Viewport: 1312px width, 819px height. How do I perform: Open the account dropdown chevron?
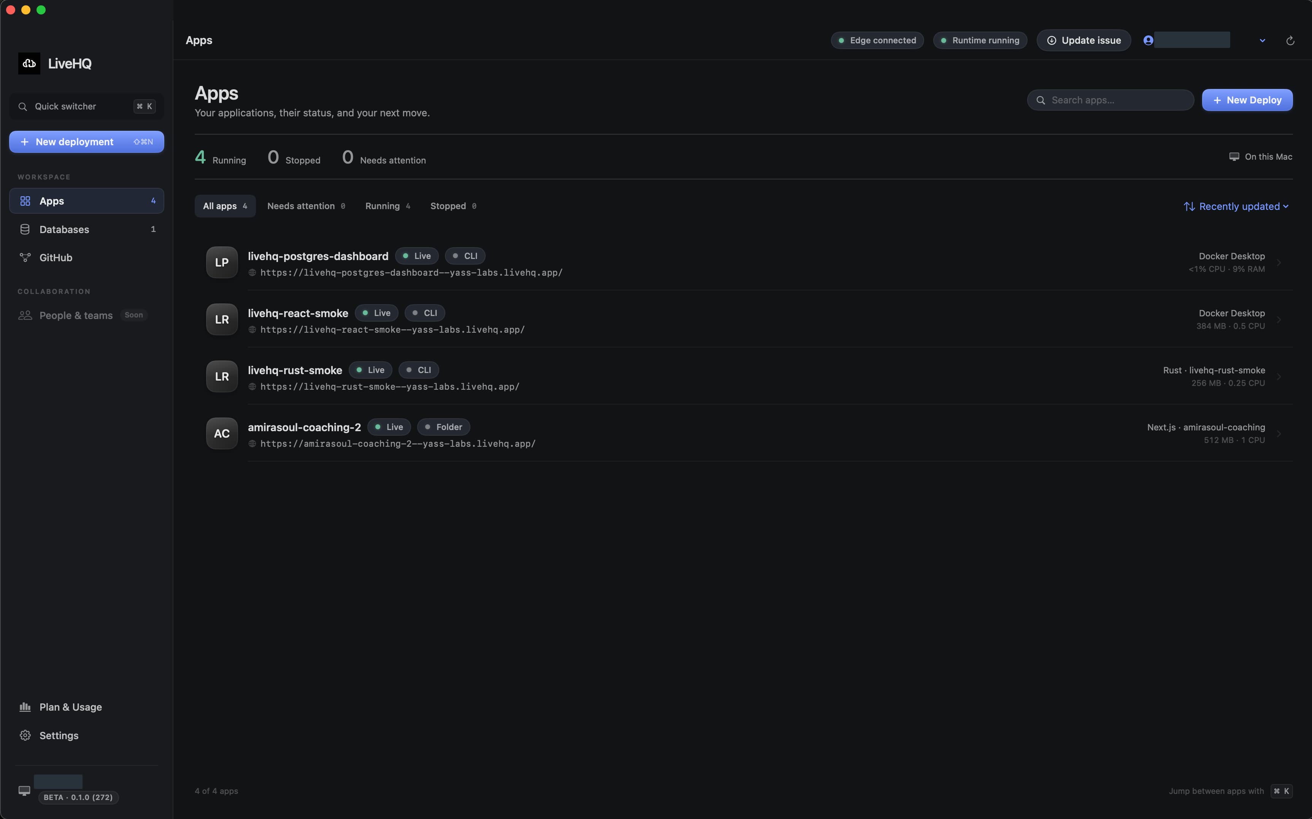[x=1262, y=41]
